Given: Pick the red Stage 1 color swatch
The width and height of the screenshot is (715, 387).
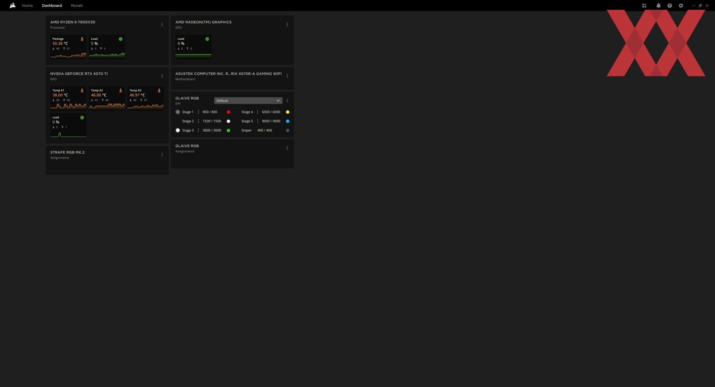Looking at the screenshot, I should click(228, 112).
